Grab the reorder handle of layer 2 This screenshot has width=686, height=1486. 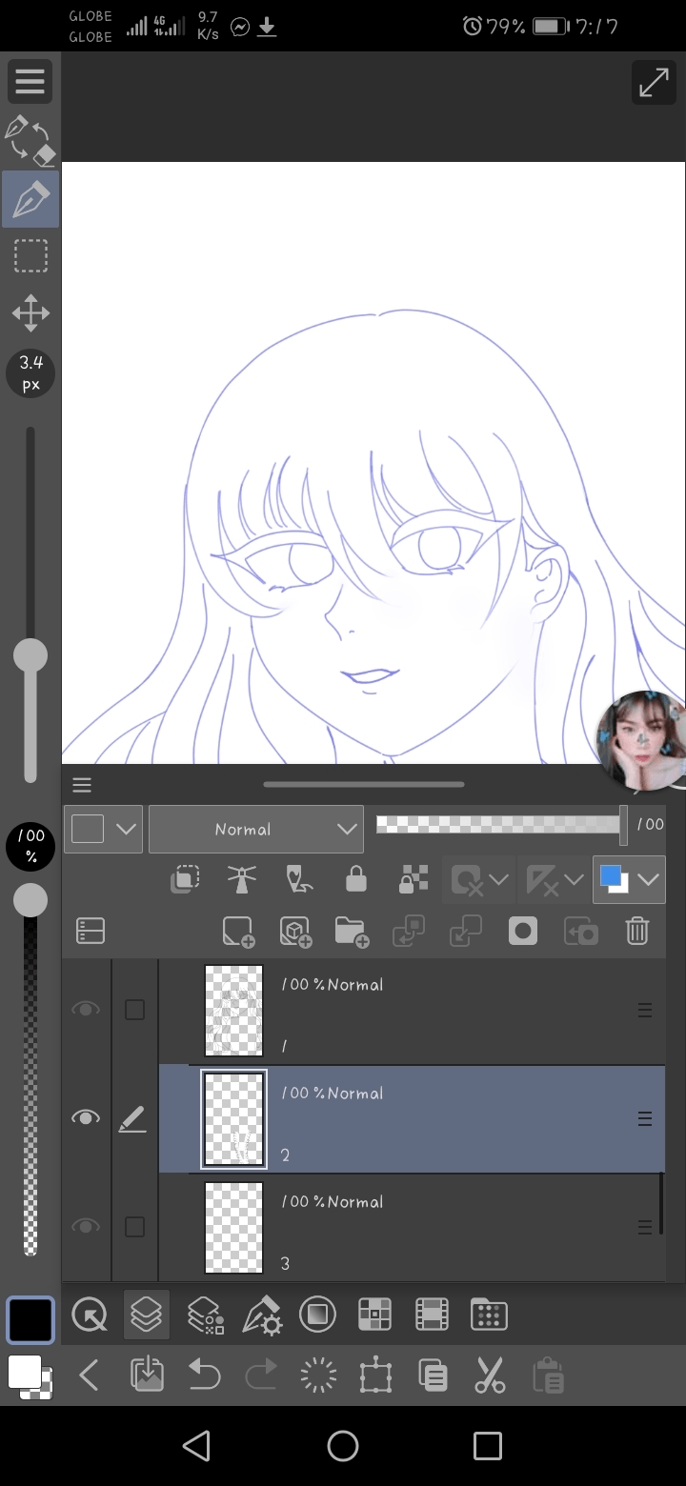(645, 1119)
